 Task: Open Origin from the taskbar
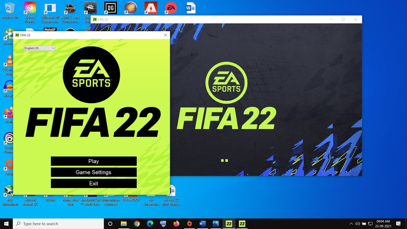(x=189, y=224)
